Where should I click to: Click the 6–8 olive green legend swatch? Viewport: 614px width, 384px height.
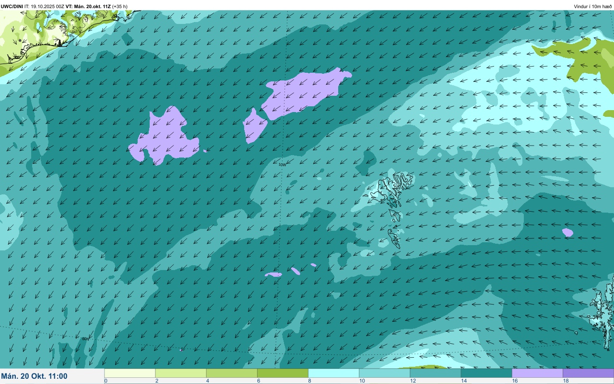(283, 373)
